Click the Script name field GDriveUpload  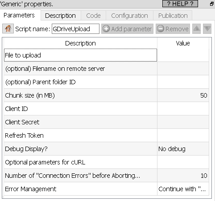(x=75, y=29)
